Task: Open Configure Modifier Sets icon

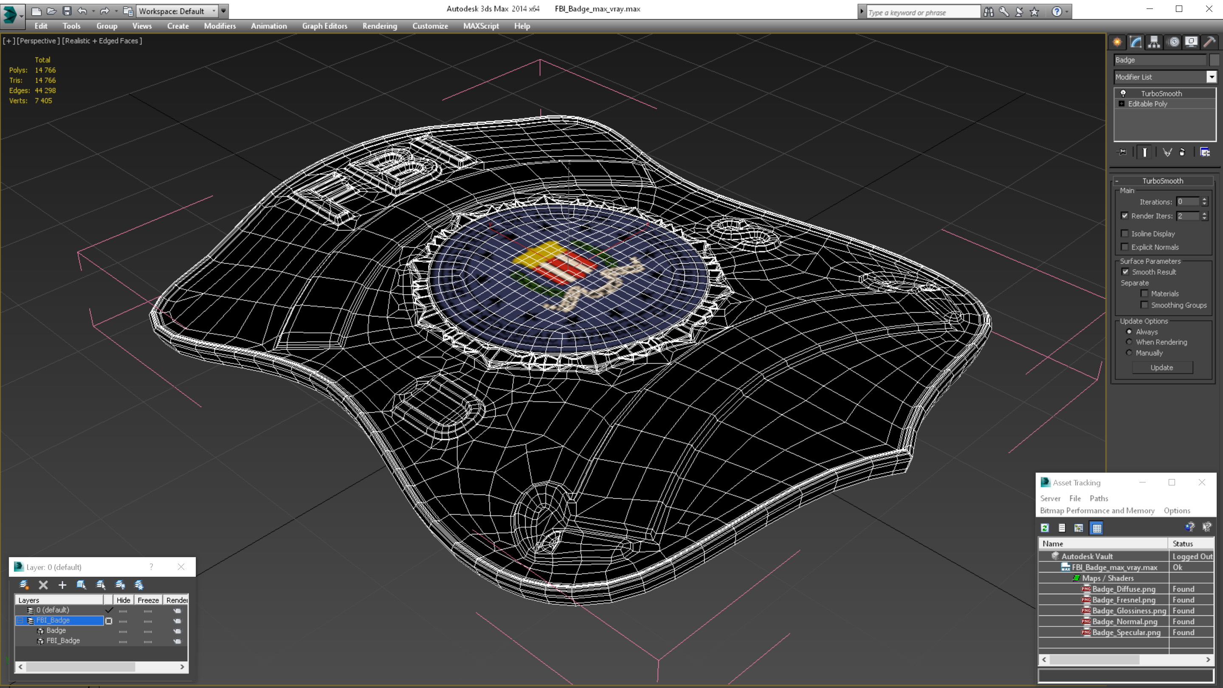Action: pyautogui.click(x=1205, y=152)
